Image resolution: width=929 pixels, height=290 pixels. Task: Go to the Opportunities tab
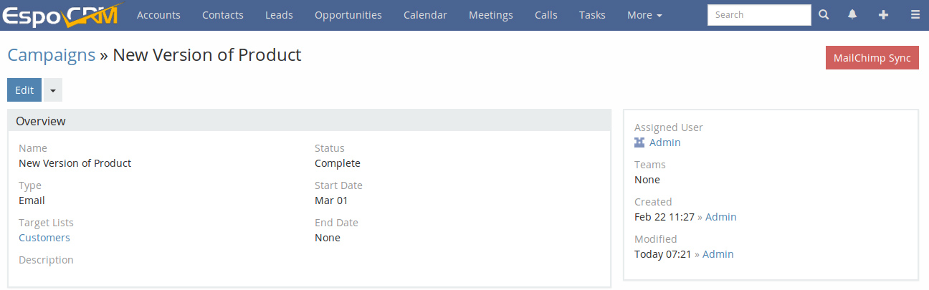pos(348,15)
